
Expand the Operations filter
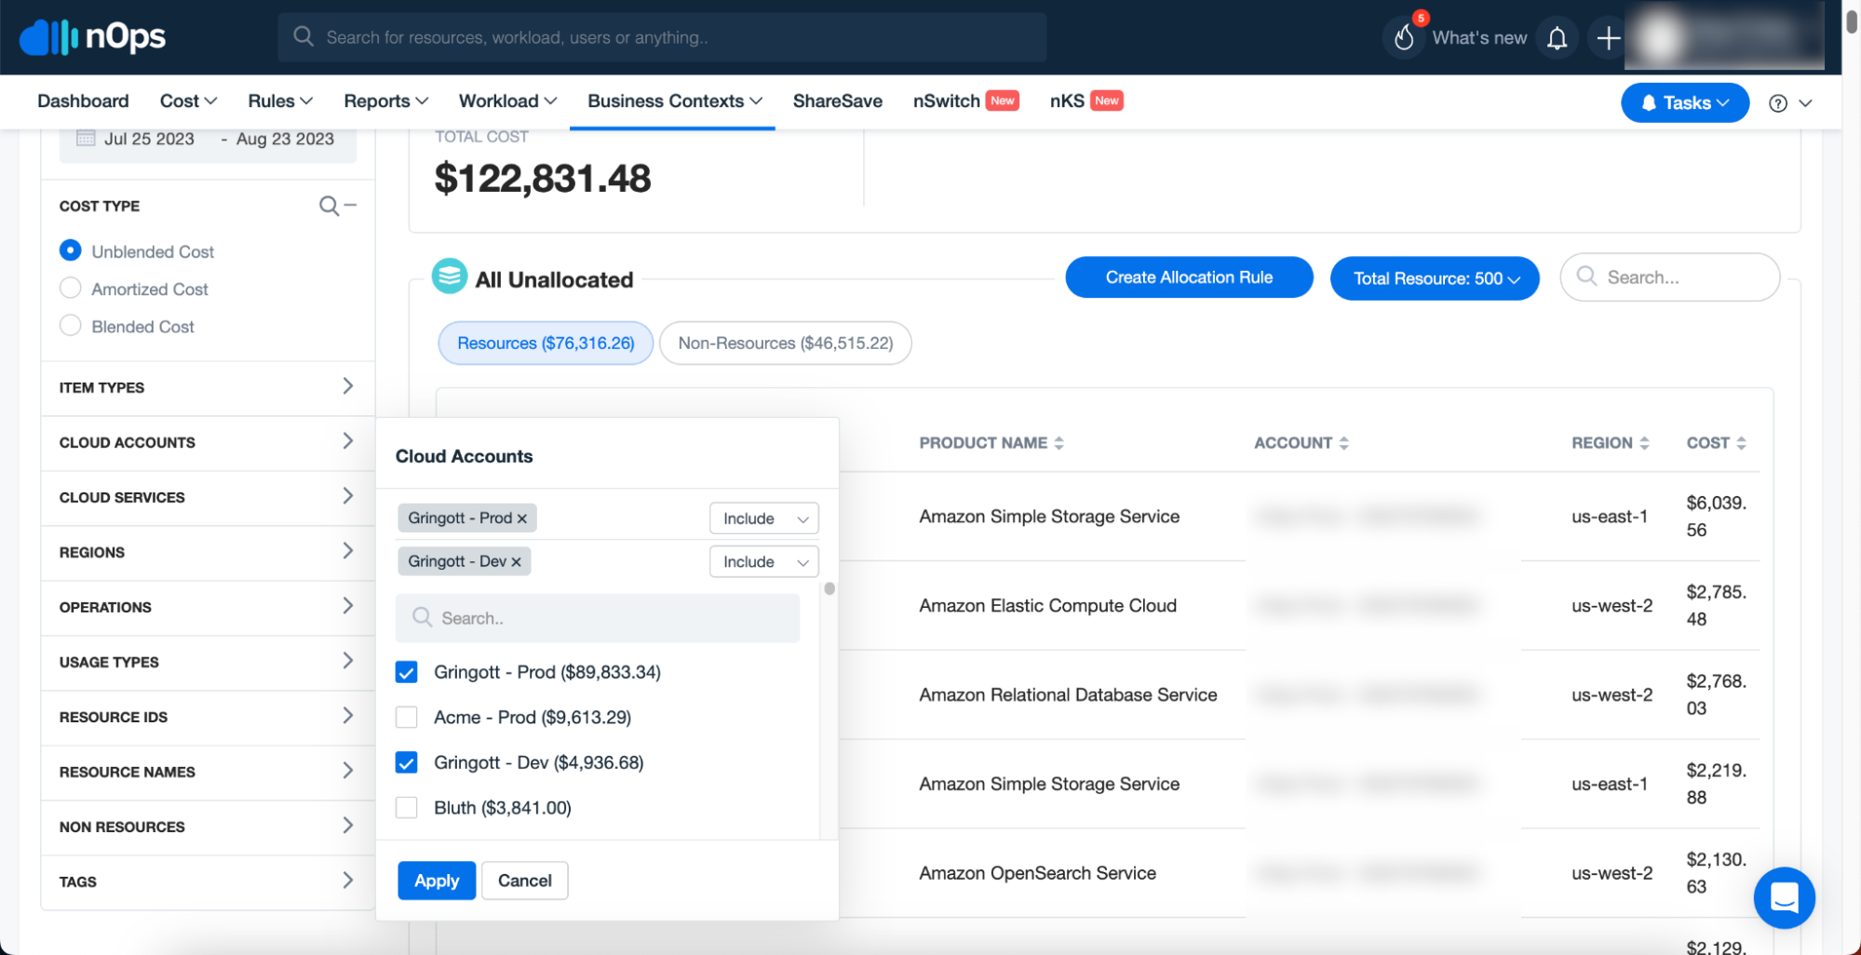[208, 607]
